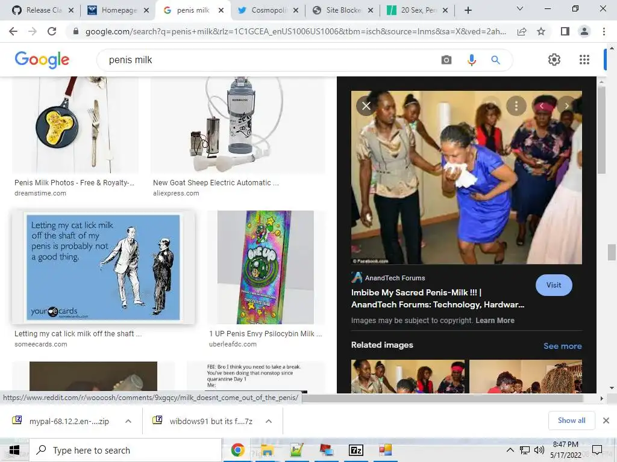
Task: Open the dreamstime.com result caption
Action: 74,188
